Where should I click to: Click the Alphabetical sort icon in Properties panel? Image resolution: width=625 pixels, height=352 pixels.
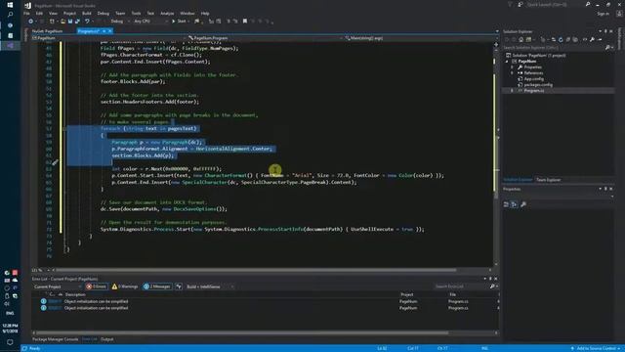(515, 204)
